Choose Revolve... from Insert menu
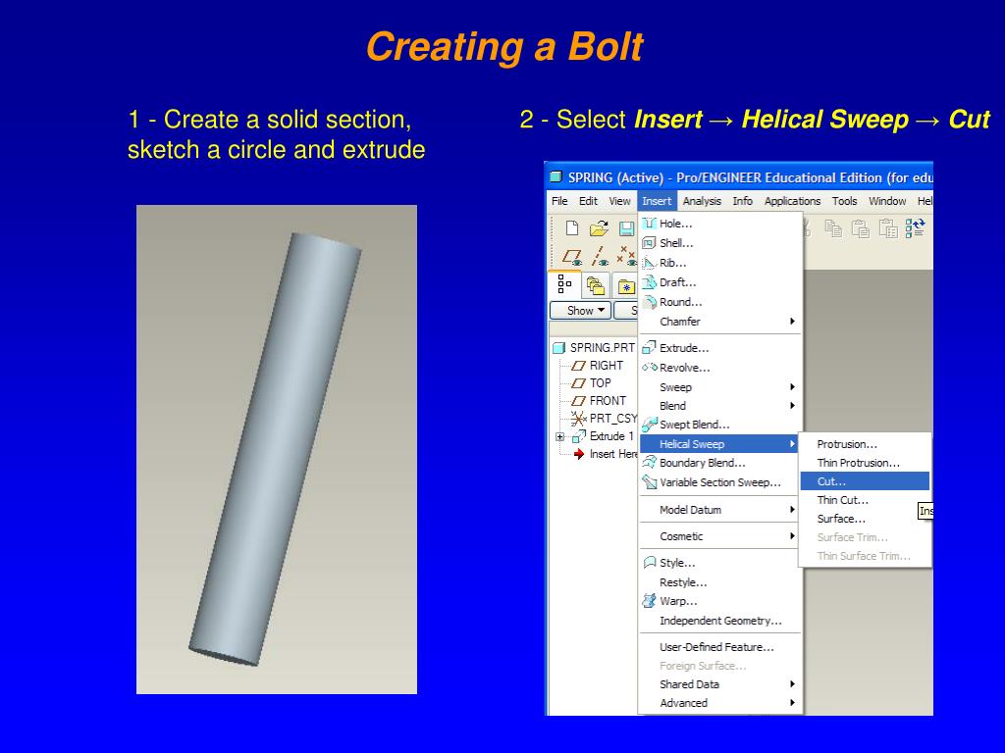The image size is (1005, 753). [721, 368]
